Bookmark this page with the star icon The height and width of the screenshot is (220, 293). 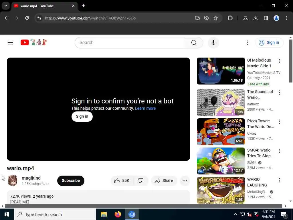tap(216, 18)
